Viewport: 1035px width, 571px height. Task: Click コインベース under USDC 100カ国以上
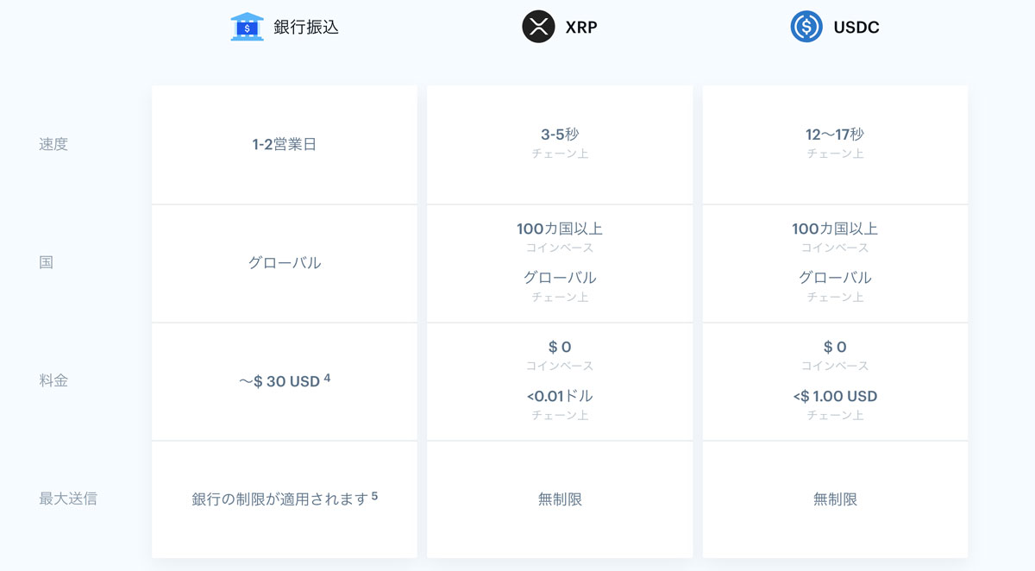coord(835,248)
